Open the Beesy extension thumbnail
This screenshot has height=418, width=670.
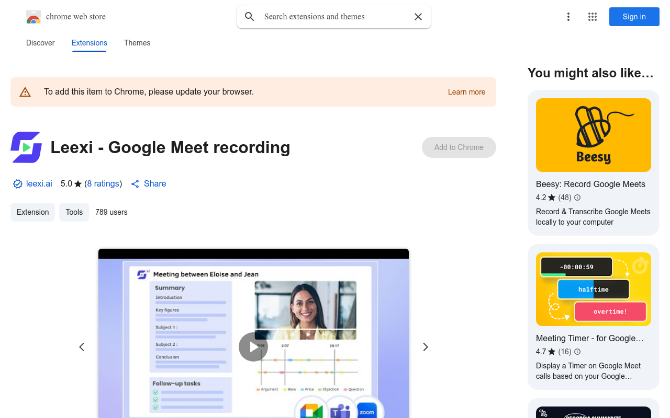point(594,135)
